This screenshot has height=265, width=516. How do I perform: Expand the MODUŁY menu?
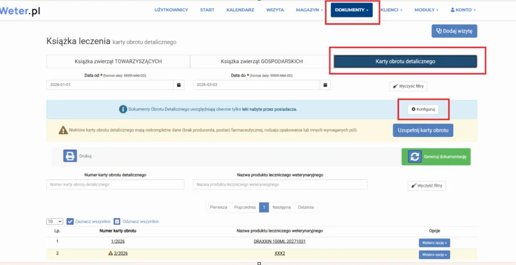click(x=426, y=10)
